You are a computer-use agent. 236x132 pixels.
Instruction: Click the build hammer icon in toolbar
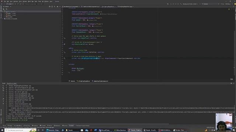tap(181, 4)
